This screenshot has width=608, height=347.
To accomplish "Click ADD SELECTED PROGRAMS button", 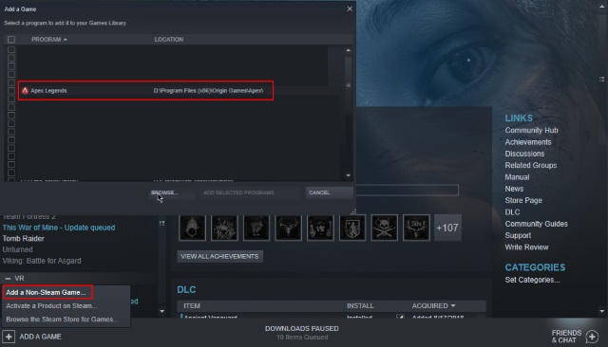I will [x=249, y=192].
